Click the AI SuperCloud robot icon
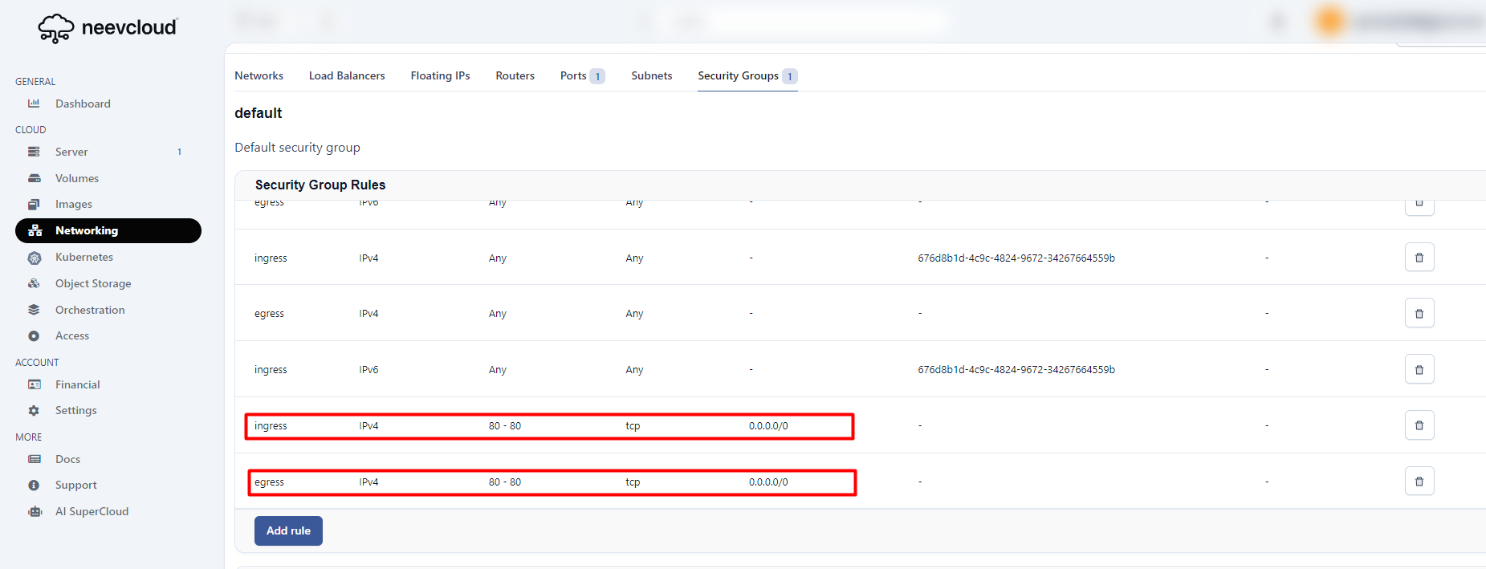The width and height of the screenshot is (1486, 569). pyautogui.click(x=35, y=511)
